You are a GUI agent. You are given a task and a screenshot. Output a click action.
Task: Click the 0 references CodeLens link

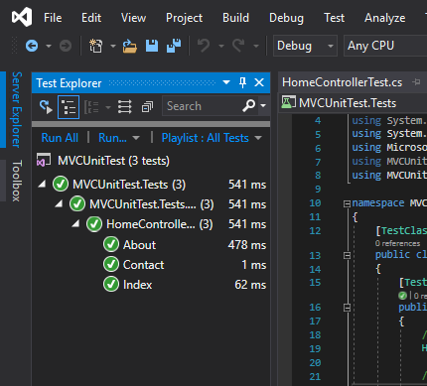pos(397,243)
